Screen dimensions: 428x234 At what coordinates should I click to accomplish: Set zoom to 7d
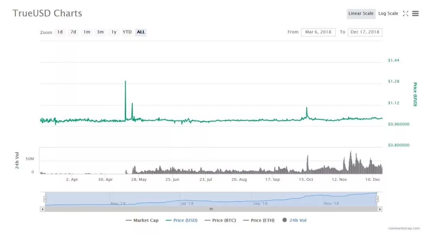pos(73,32)
